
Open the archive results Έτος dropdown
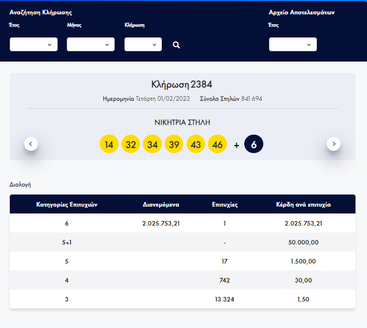point(293,44)
